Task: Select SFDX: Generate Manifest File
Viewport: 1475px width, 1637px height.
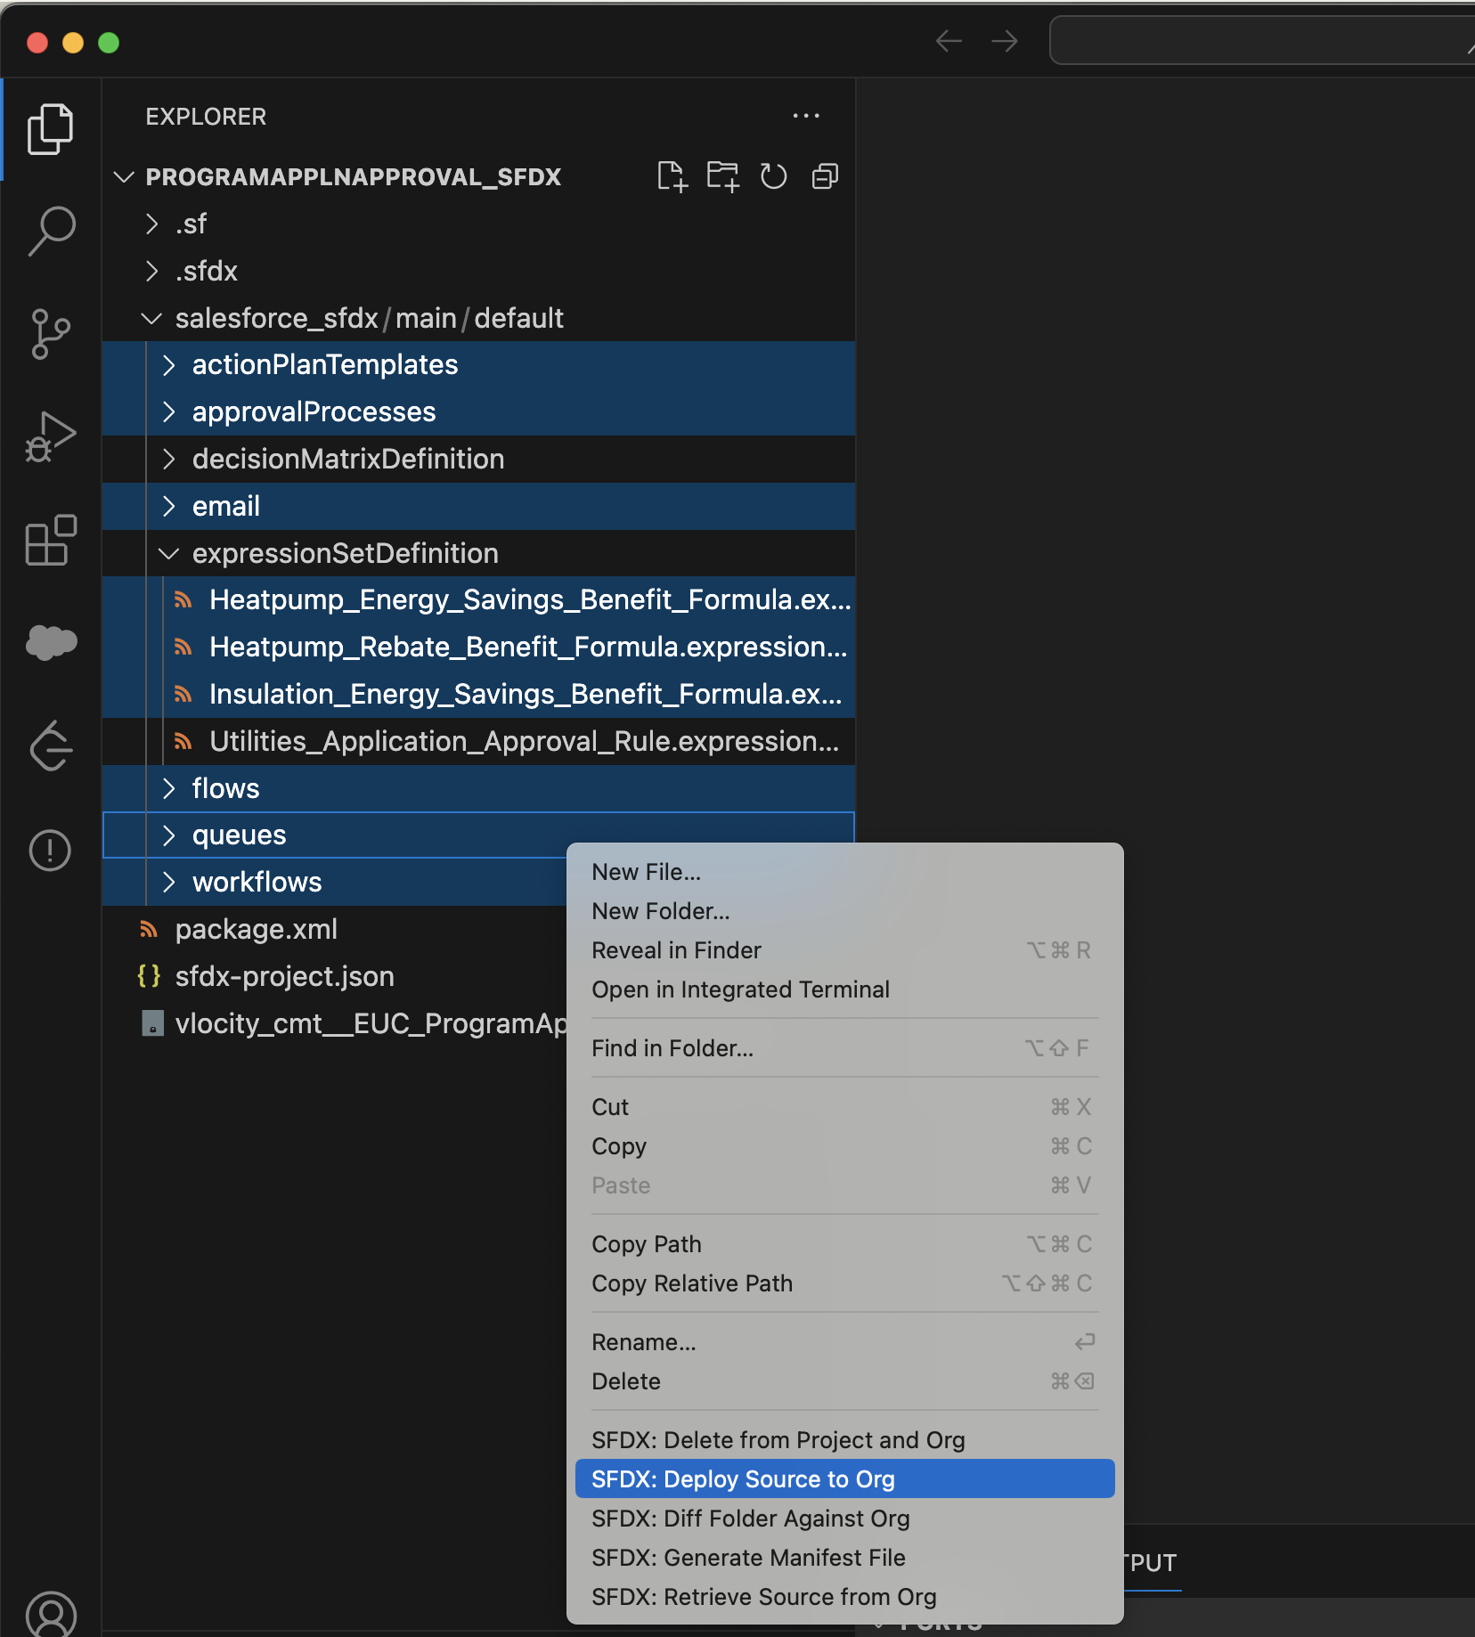Action: coord(844,1558)
